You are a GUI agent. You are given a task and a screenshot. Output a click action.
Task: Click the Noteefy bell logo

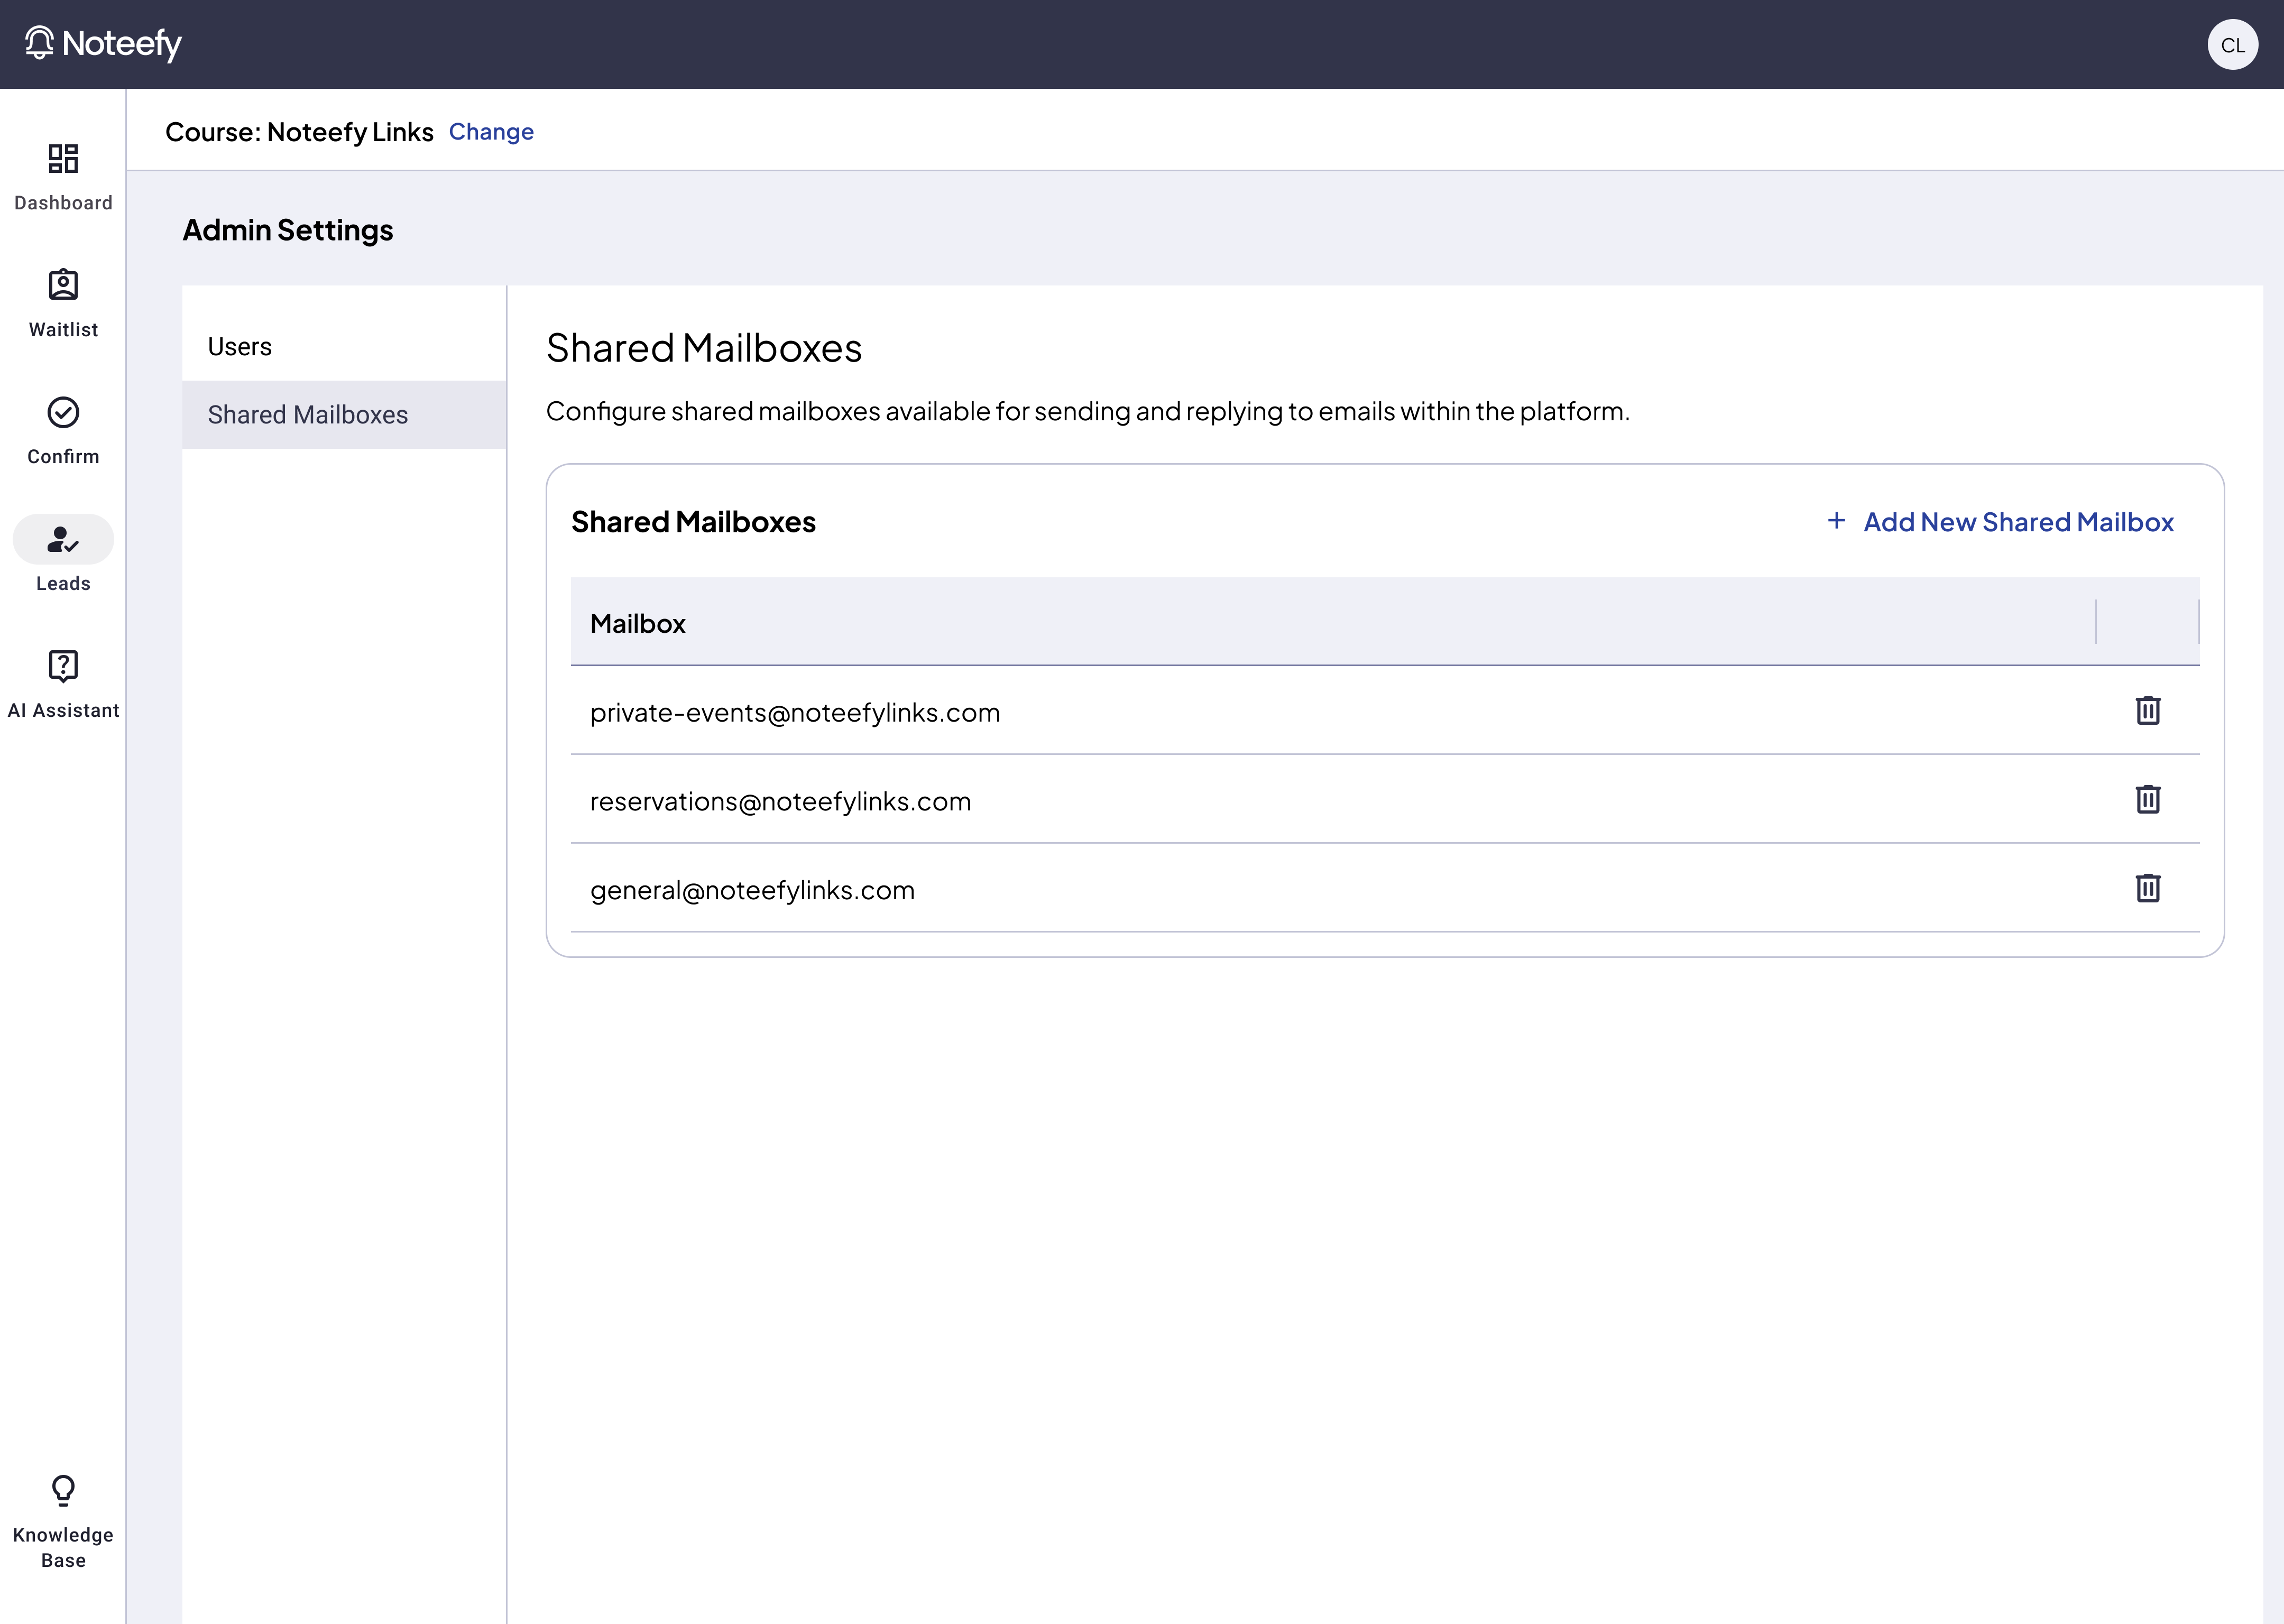click(39, 43)
